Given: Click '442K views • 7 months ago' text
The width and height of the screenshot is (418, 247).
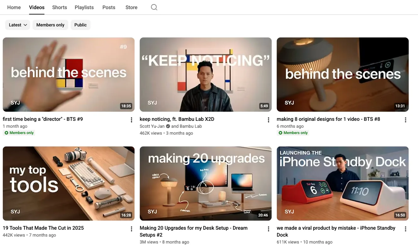Looking at the screenshot, I should click(x=30, y=235).
